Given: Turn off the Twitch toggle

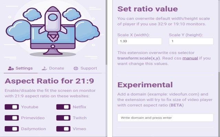Looking at the screenshot, I should pos(63,118).
